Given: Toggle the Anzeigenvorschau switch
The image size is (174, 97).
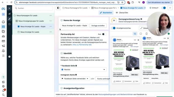Looking at the screenshot, I should (x=113, y=28).
